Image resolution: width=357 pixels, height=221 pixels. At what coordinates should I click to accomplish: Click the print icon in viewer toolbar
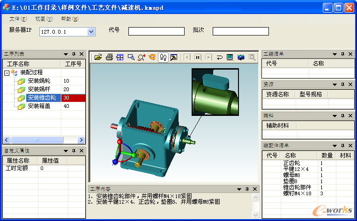click(x=109, y=57)
